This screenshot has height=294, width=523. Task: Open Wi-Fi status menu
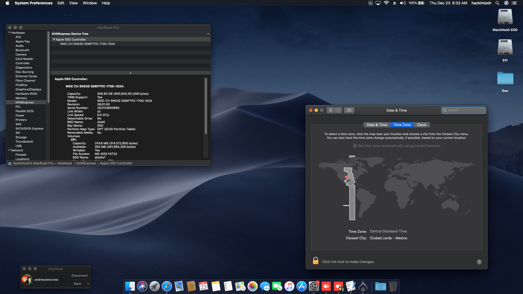(x=386, y=3)
